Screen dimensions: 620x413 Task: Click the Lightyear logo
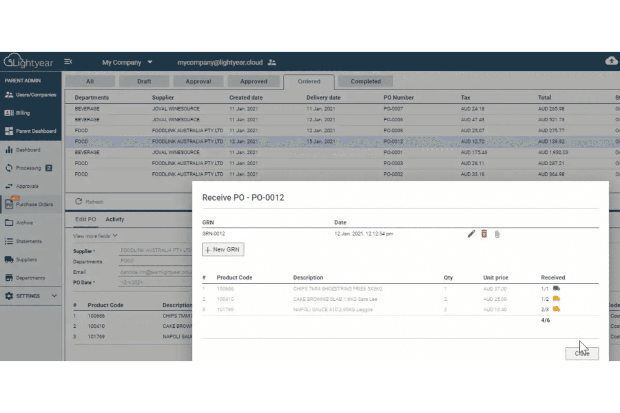tap(28, 61)
